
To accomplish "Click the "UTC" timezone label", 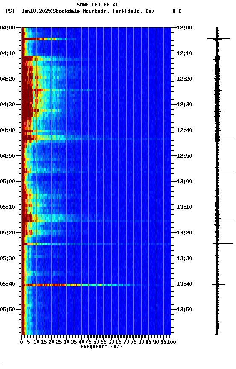I will [x=177, y=11].
